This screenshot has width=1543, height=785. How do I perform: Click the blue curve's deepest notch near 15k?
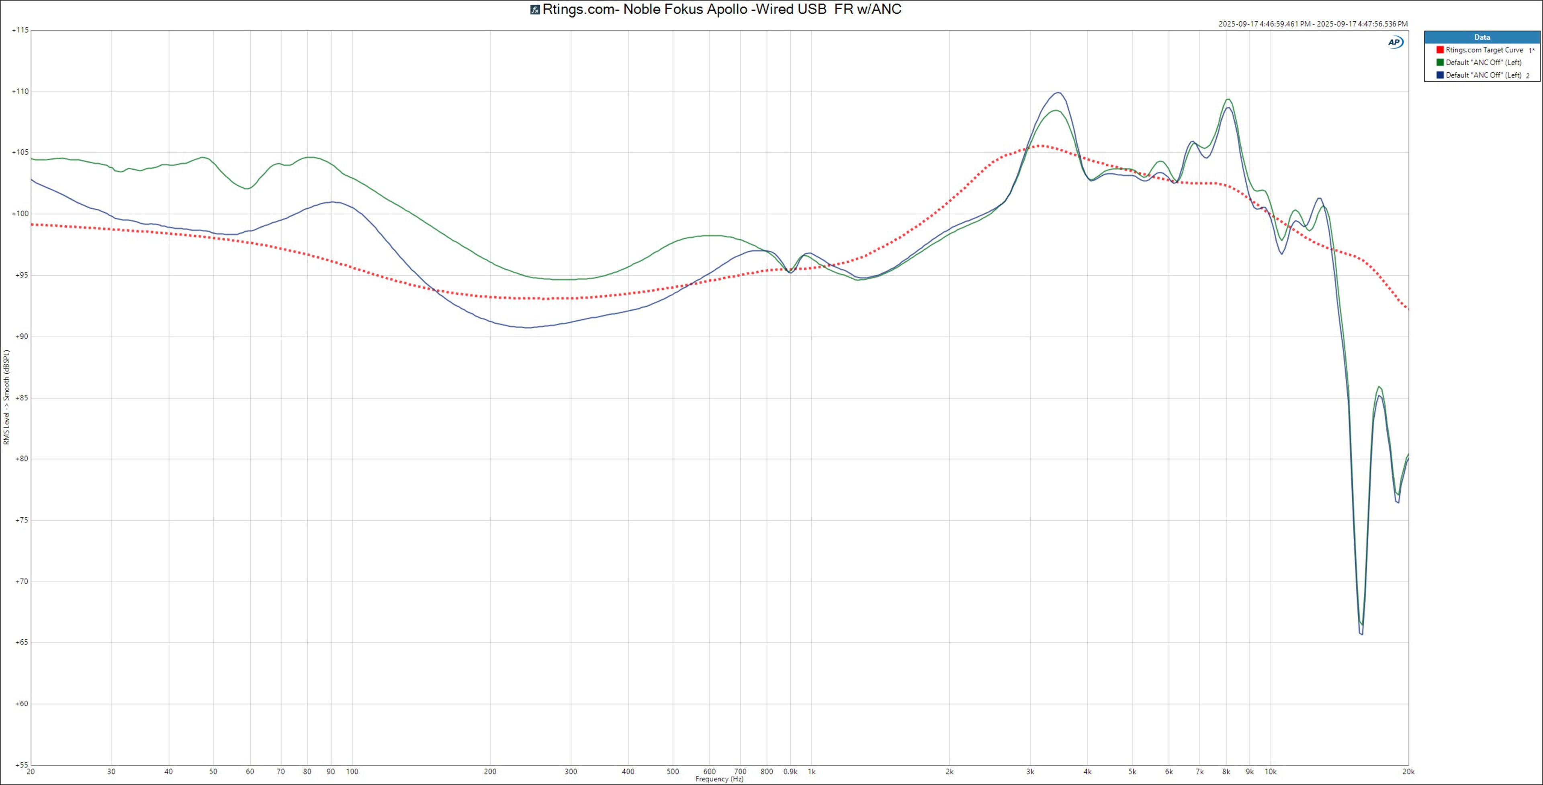(1361, 634)
